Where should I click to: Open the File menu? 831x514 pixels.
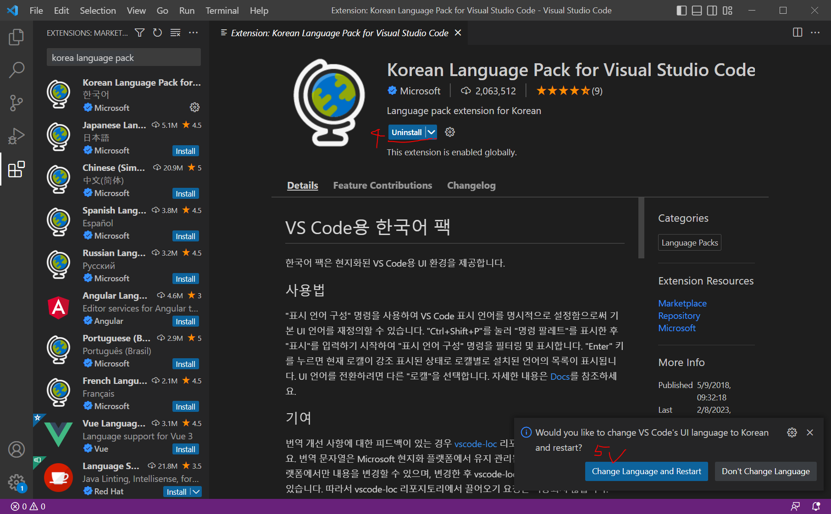point(36,11)
